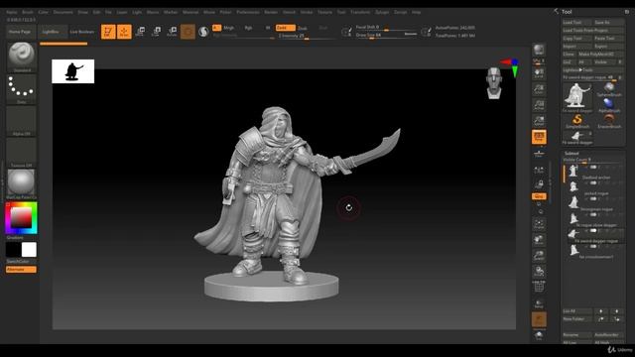Toggle the Mrgb button
Image resolution: width=635 pixels, height=357 pixels.
(229, 28)
